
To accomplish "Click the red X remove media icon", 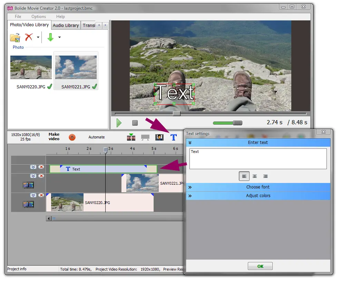I will pyautogui.click(x=29, y=37).
